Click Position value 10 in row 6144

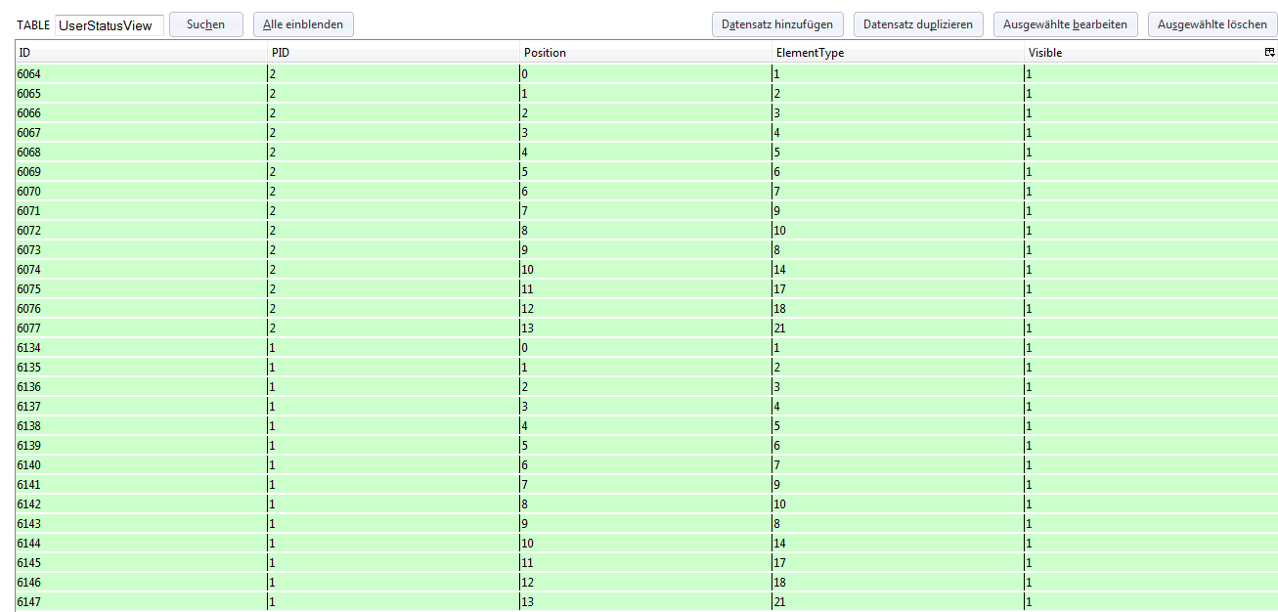click(527, 544)
